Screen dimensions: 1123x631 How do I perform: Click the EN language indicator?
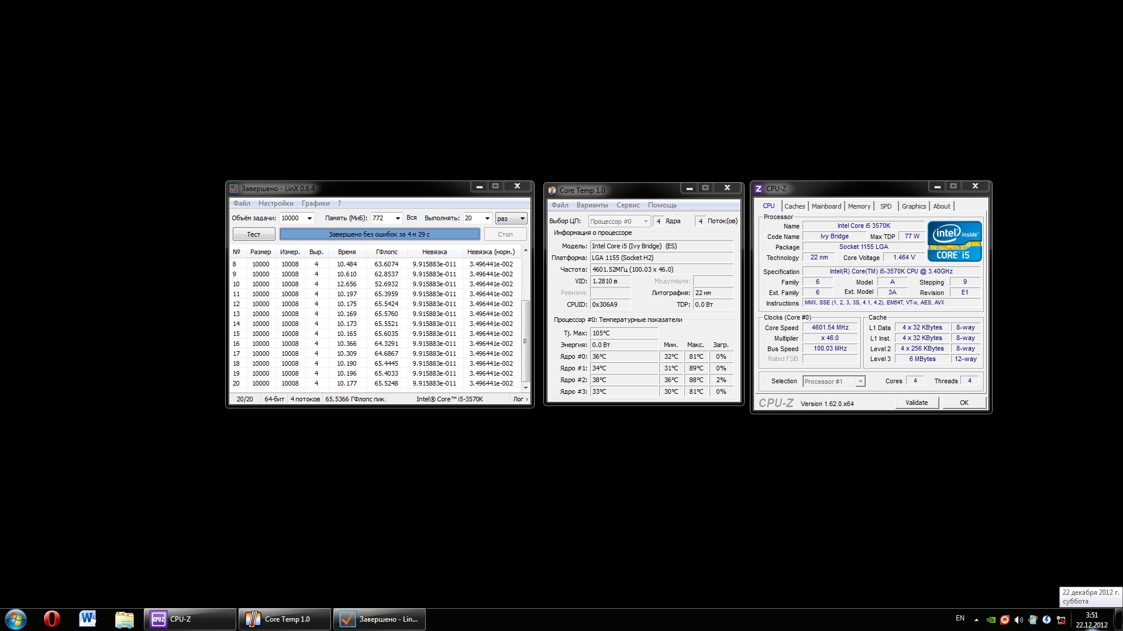(x=960, y=618)
